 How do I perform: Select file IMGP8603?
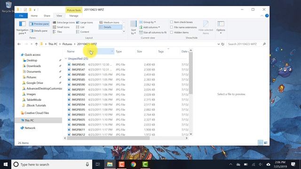(79, 115)
